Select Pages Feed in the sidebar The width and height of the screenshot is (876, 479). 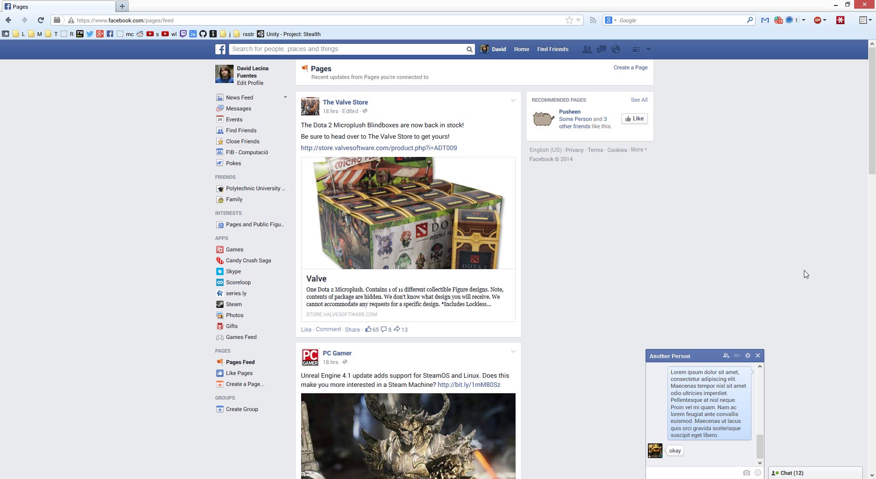click(240, 362)
